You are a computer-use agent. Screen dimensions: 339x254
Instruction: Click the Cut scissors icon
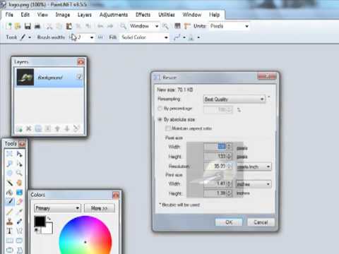[49, 26]
